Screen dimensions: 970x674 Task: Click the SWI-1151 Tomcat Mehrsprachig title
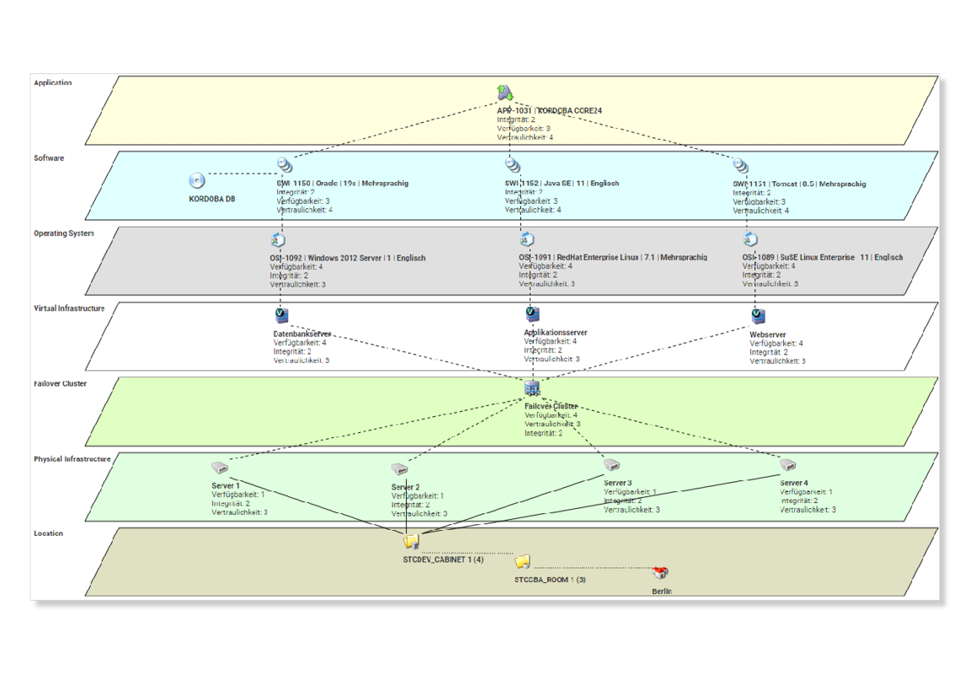point(799,184)
